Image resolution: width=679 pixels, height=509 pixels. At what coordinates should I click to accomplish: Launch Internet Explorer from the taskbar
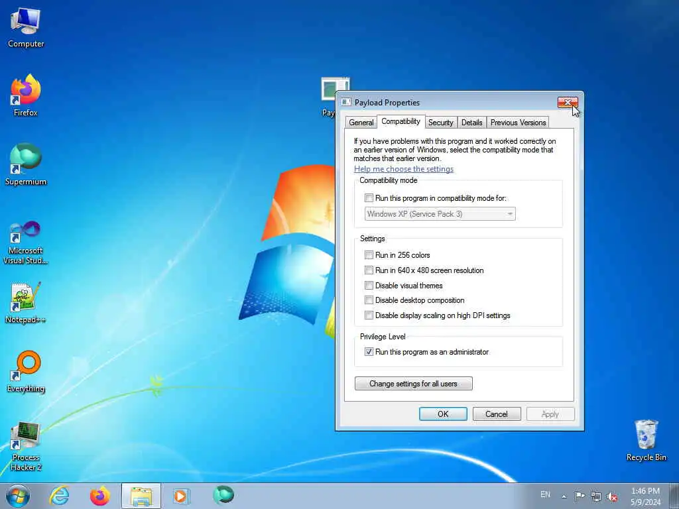coord(59,496)
